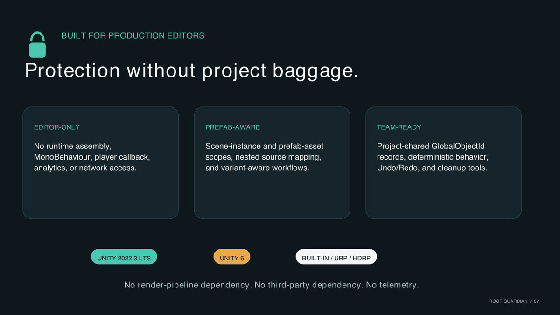This screenshot has width=560, height=315.
Task: Select the 'BUILT FOR PRODUCTION EDITORS' heading
Action: coord(133,35)
